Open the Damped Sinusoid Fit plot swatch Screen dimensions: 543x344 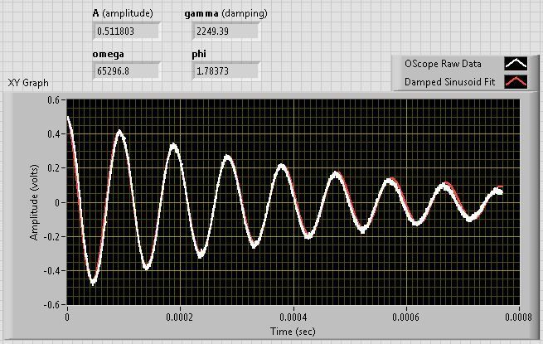pyautogui.click(x=516, y=82)
